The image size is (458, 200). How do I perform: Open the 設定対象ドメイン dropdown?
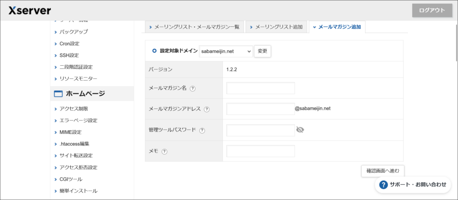226,51
